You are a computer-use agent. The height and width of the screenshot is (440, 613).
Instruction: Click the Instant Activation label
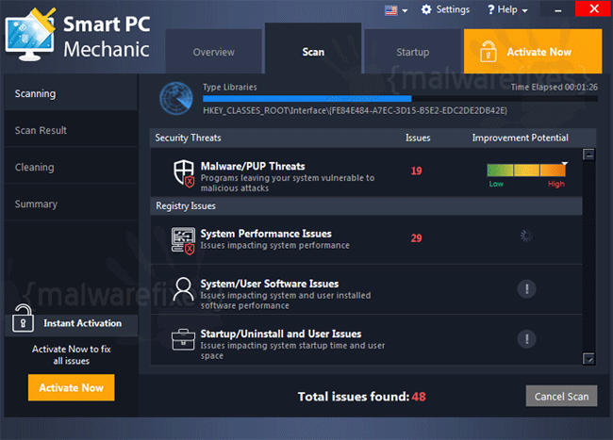pos(82,323)
